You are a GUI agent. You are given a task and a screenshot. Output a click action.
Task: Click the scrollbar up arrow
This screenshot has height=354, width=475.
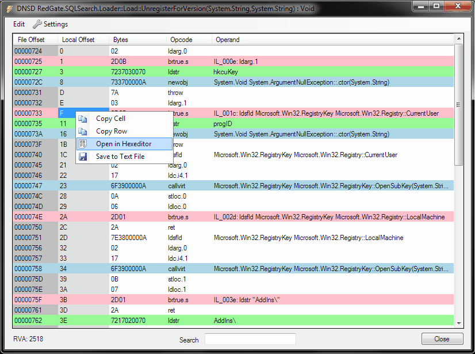459,39
